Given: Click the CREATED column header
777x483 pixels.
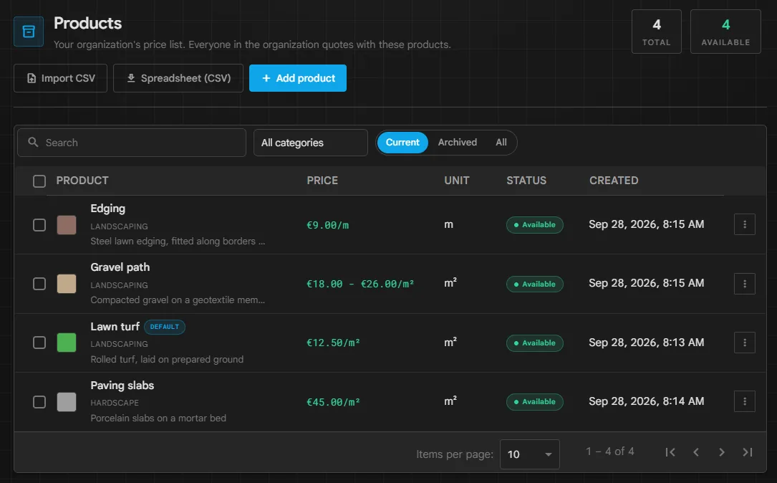Looking at the screenshot, I should click(614, 181).
